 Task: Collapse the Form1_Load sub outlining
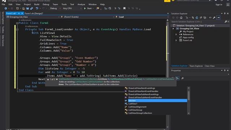pos(17,30)
